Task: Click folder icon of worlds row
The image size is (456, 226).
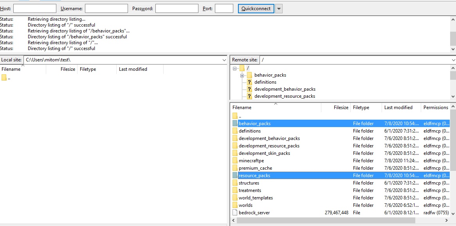Action: click(235, 205)
